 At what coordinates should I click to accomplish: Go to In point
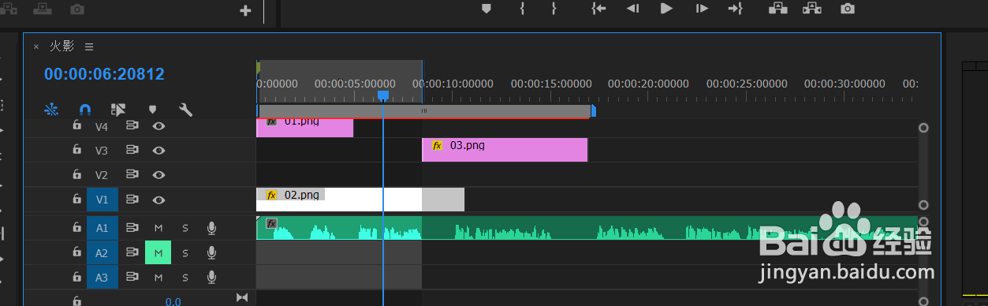coord(598,9)
